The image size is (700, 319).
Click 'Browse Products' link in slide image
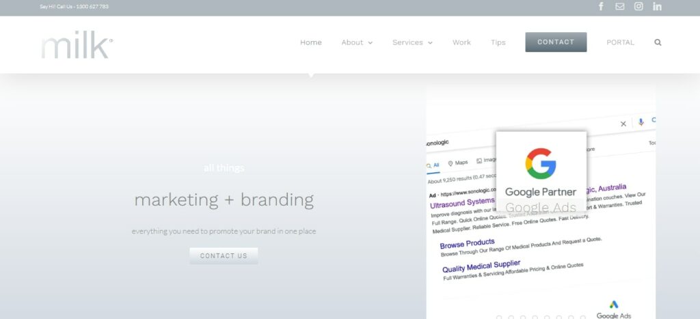pos(467,244)
